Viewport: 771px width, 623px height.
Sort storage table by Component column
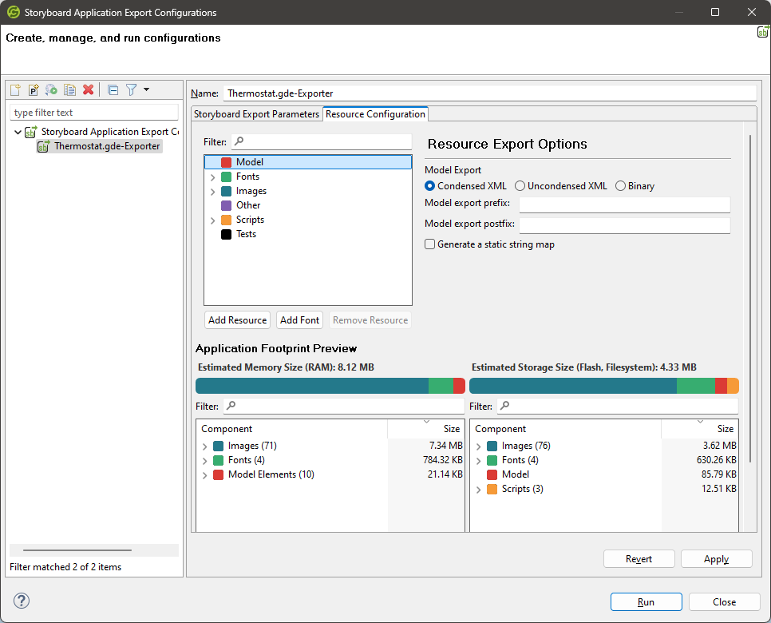coord(565,429)
